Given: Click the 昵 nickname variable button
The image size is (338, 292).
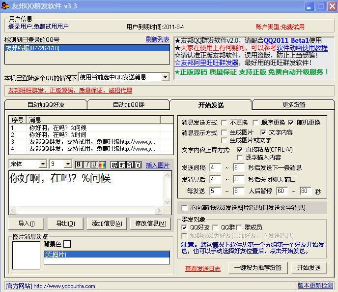Looking at the screenshot, I should pyautogui.click(x=114, y=164).
